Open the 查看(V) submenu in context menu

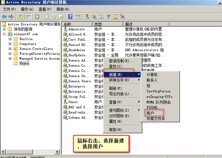click(123, 102)
